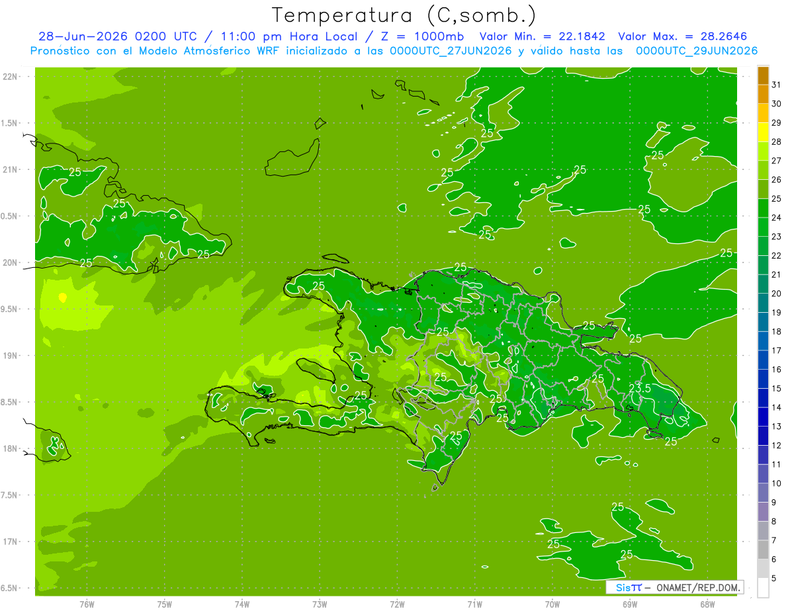This screenshot has width=794, height=613.
Task: Click the white color bar segment below 5
Action: [763, 588]
